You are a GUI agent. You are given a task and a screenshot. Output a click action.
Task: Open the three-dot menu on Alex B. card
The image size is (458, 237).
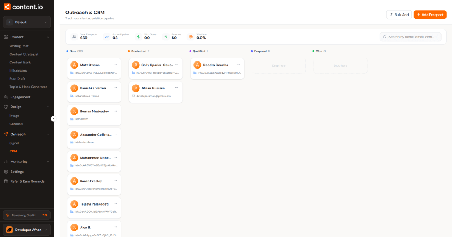tap(115, 227)
